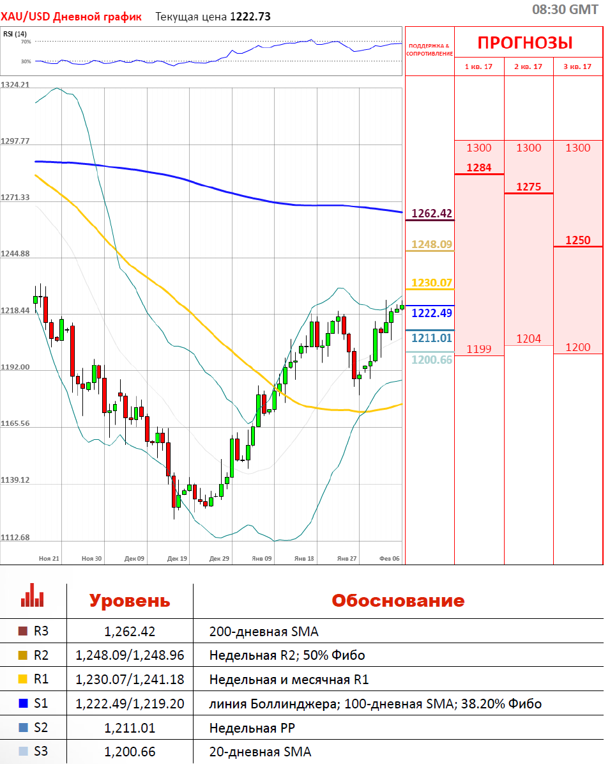The width and height of the screenshot is (610, 764).
Task: Click the S3 light blue color swatch
Action: (x=24, y=752)
